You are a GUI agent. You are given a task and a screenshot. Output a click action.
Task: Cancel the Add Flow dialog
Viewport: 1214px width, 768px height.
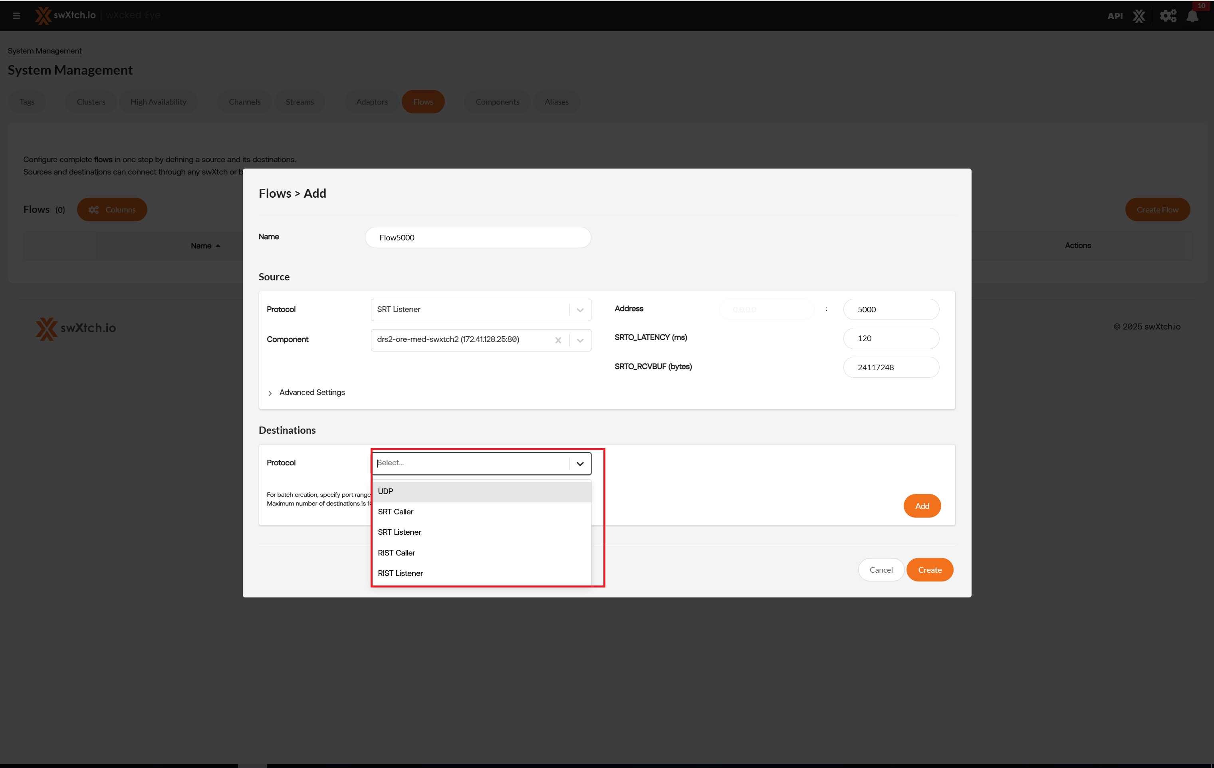(x=881, y=570)
